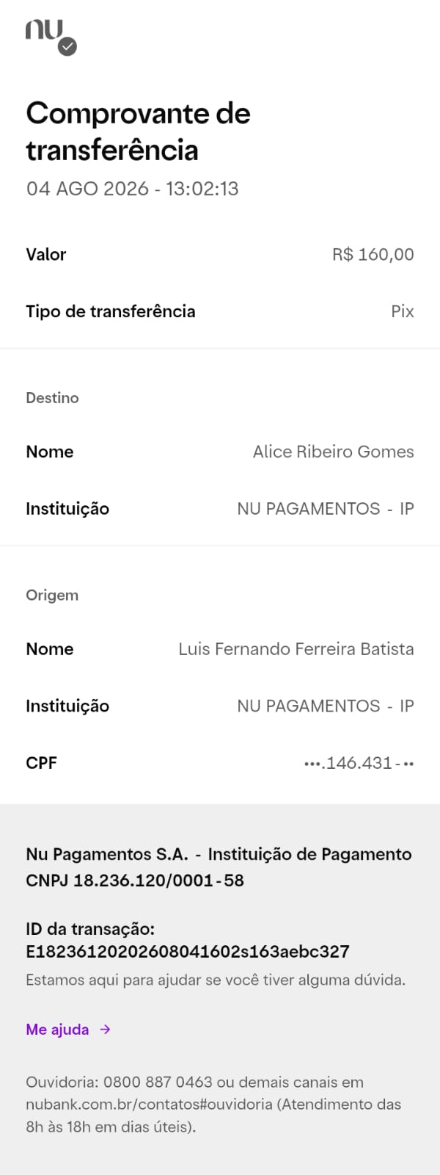Click the Destino section header
The width and height of the screenshot is (440, 1175).
[x=52, y=398]
